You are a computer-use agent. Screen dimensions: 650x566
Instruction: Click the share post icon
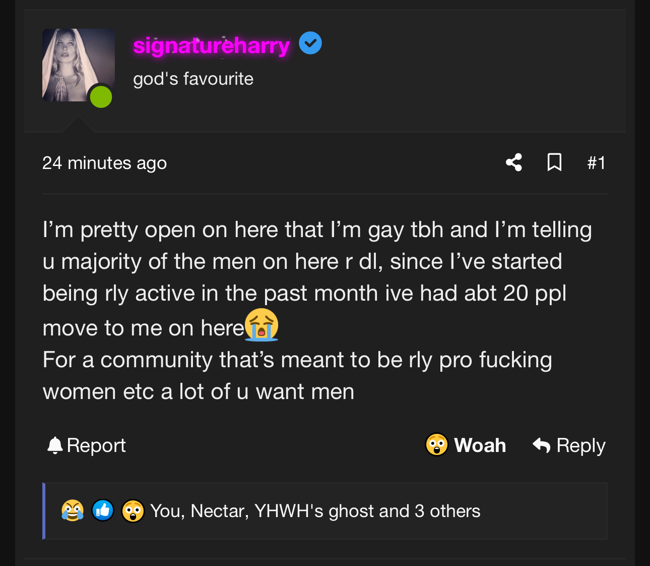point(514,162)
